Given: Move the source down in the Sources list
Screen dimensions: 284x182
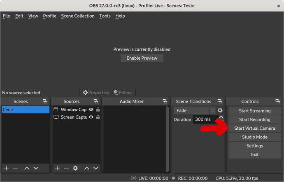Looking at the screenshot, I should pos(96,168).
